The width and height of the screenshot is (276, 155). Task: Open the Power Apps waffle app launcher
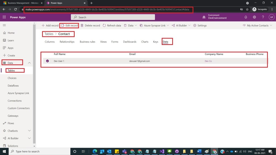[x=4, y=17]
